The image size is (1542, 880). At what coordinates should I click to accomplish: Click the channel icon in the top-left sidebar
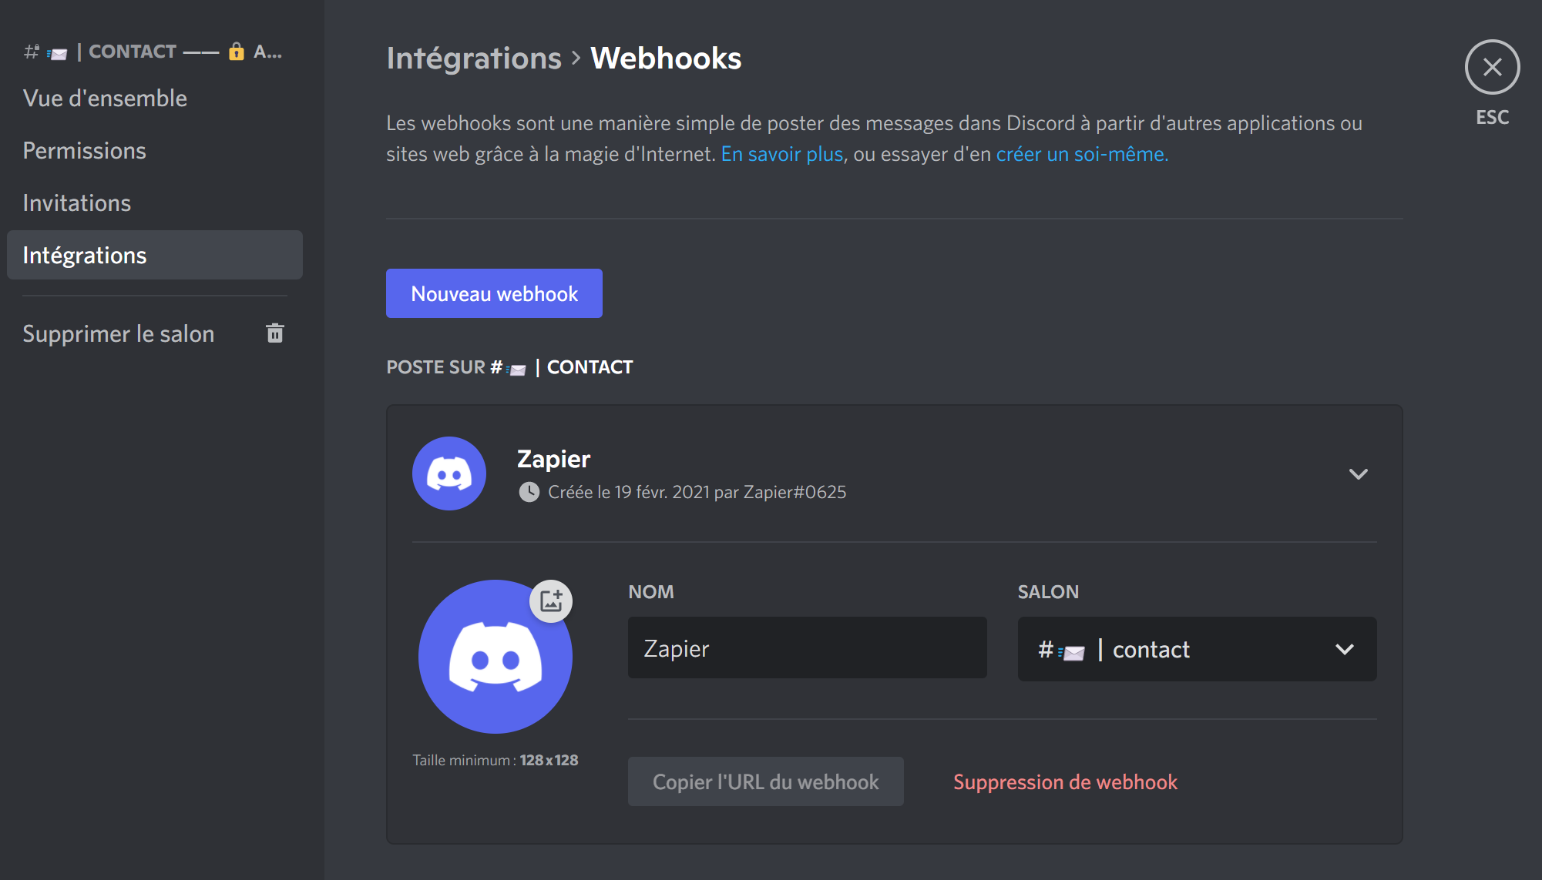(31, 51)
